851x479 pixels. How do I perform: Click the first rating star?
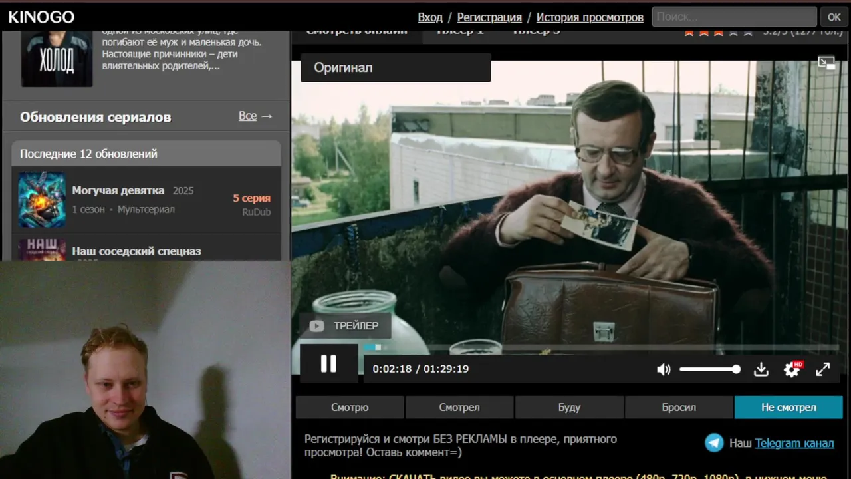pyautogui.click(x=689, y=32)
